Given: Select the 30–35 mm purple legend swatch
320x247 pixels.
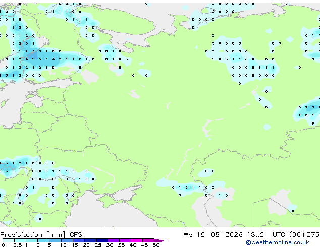Looking at the screenshot, I should (x=113, y=240).
